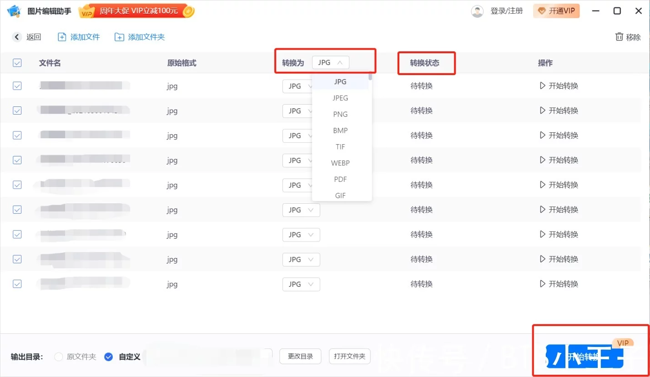Click the output directory path field
Screen dimensions: 650x377
(208, 357)
